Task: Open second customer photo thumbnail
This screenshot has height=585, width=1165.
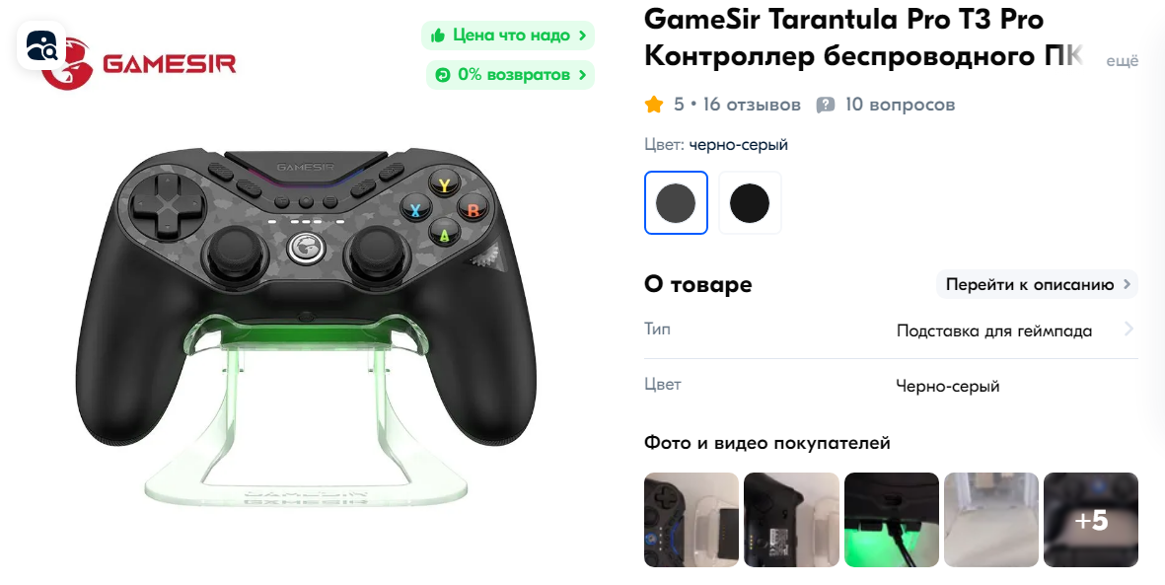Action: [791, 520]
